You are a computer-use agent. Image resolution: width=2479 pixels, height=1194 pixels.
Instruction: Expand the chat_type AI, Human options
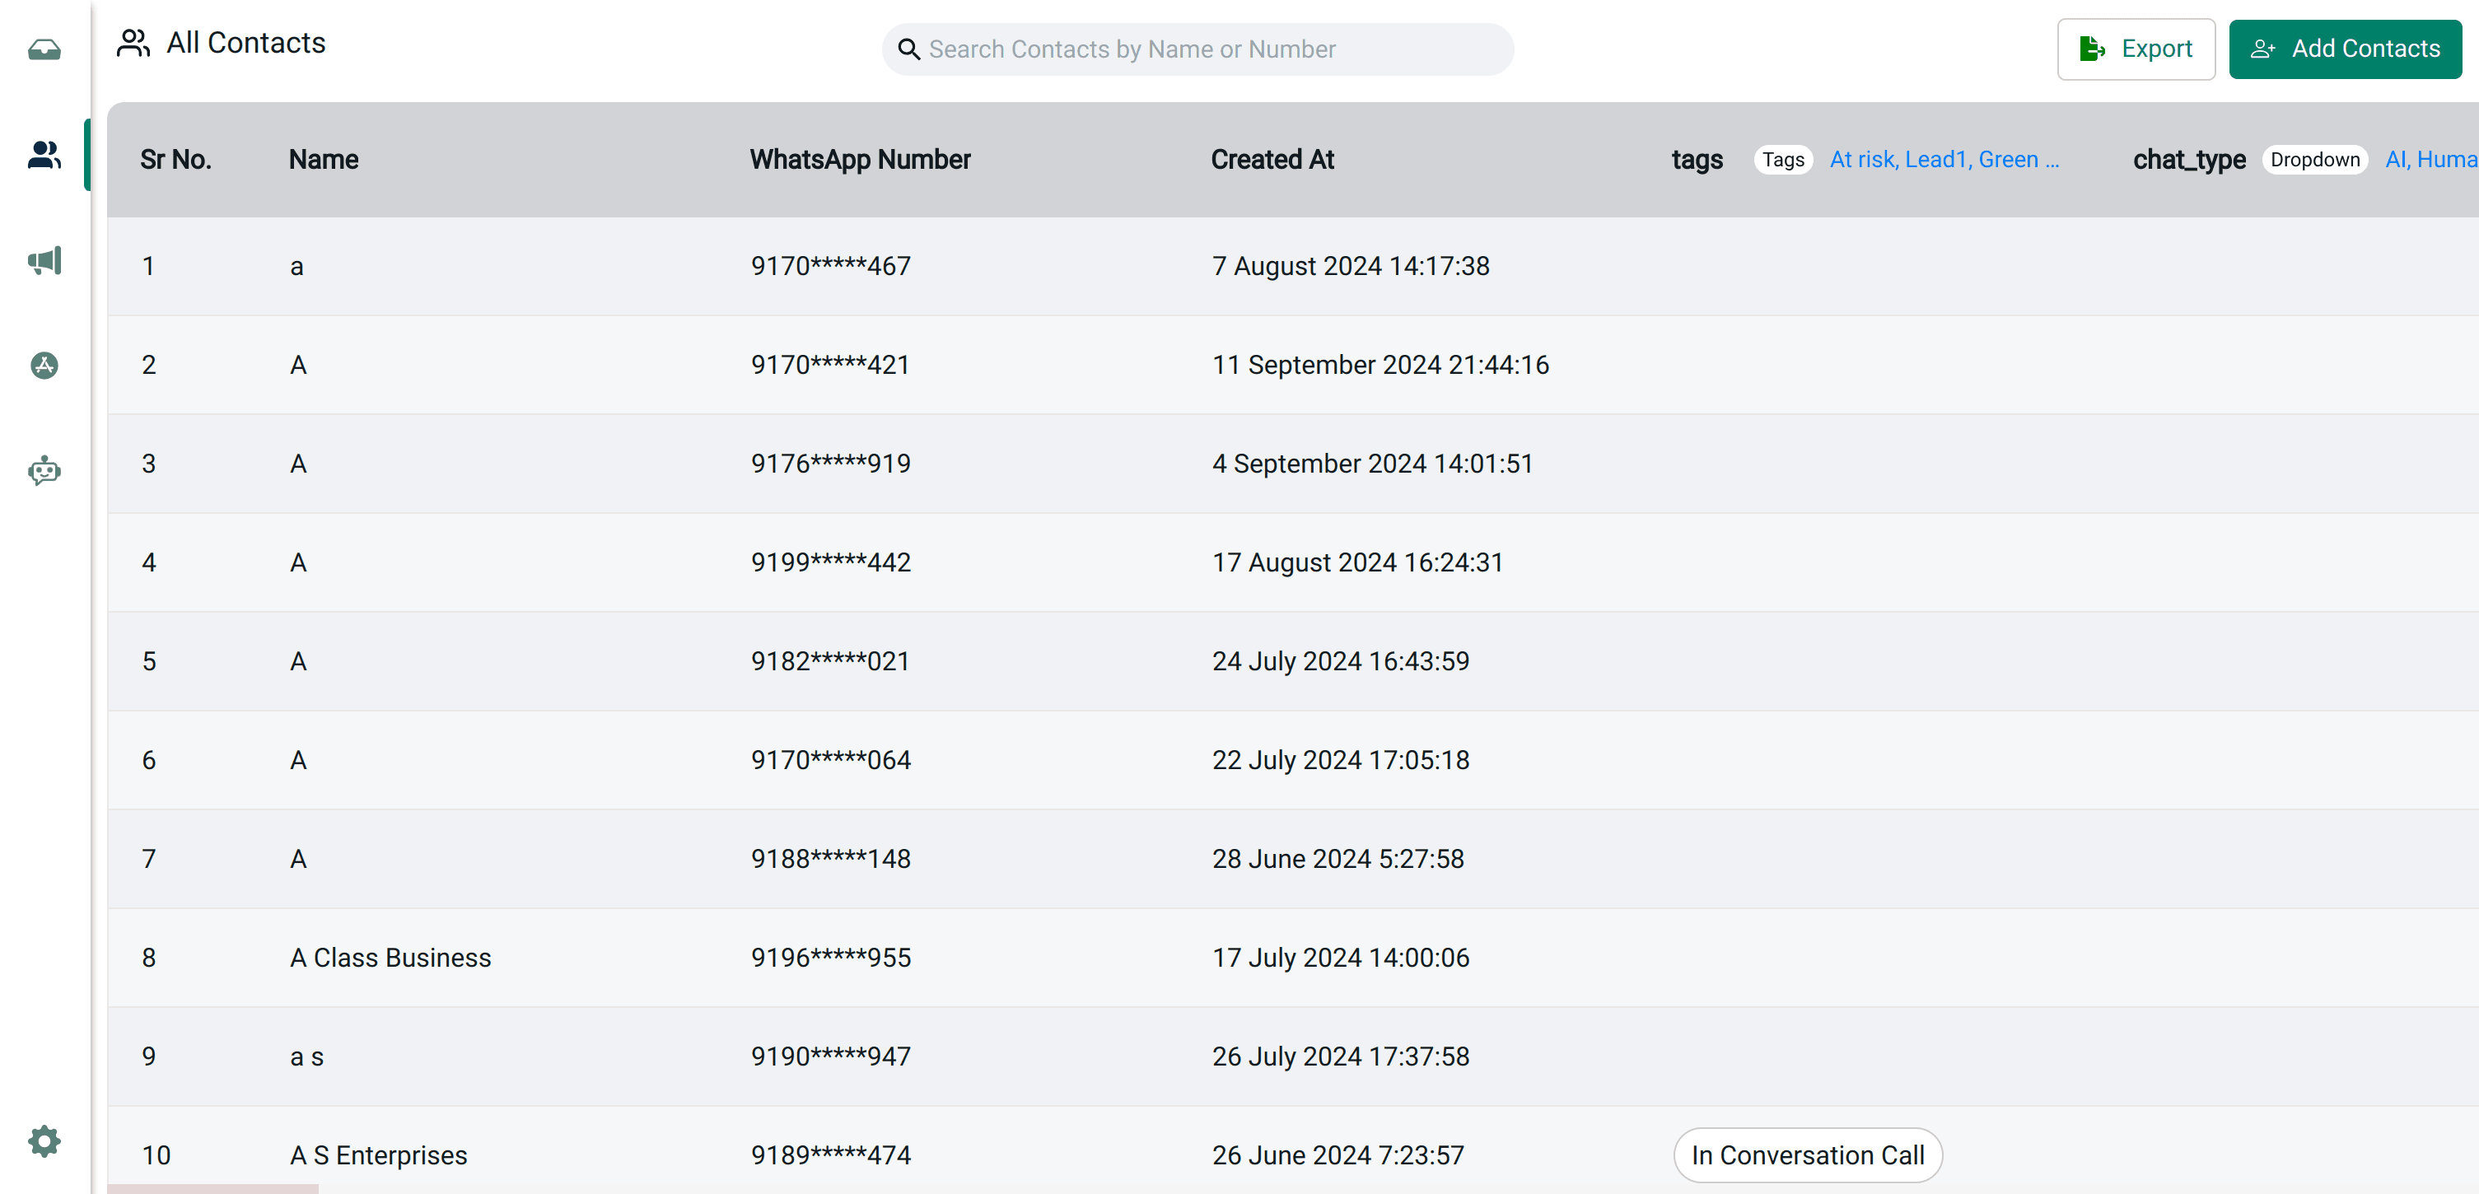click(2430, 160)
